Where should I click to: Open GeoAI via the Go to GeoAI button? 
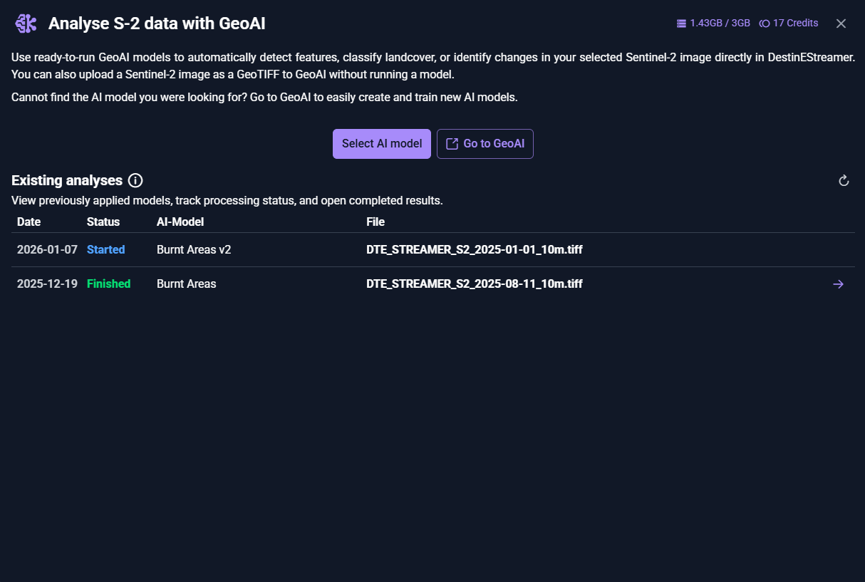[485, 143]
